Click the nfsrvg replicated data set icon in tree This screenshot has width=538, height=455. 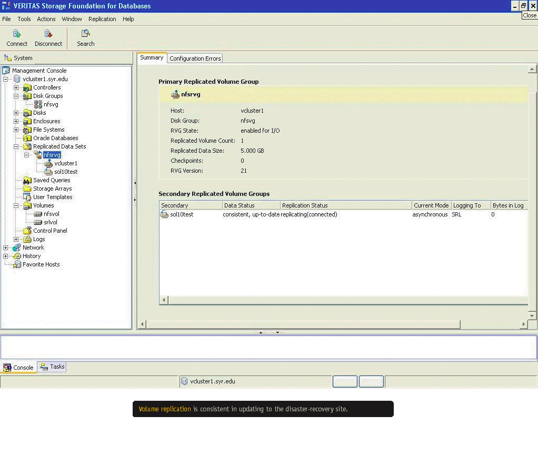(38, 155)
